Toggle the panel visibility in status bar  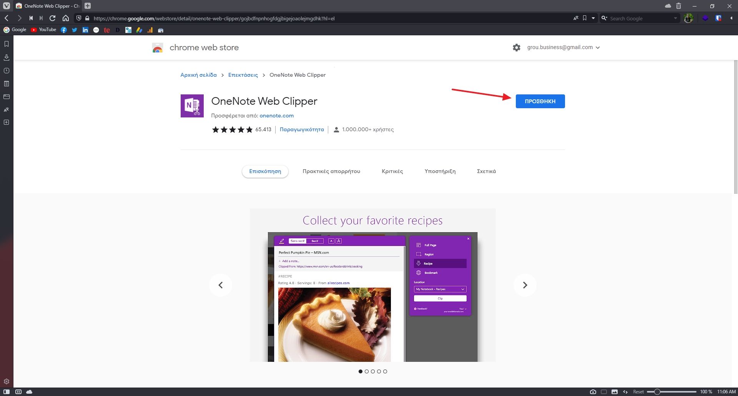click(x=7, y=392)
